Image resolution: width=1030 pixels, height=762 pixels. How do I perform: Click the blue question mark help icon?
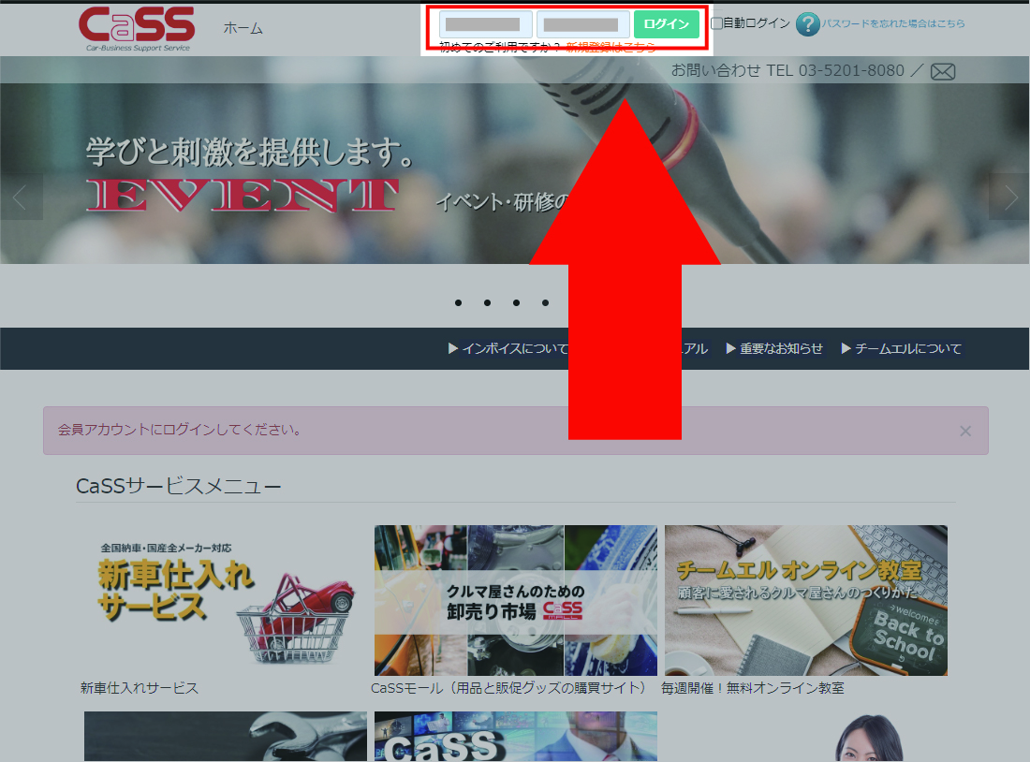point(807,24)
